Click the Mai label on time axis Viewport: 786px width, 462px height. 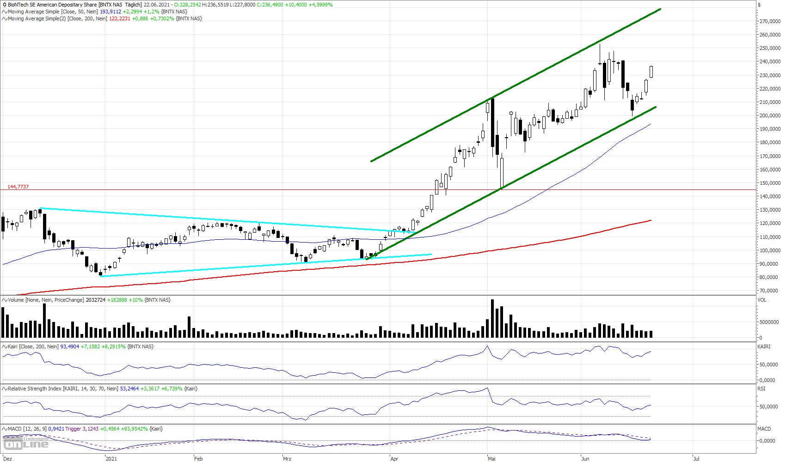pyautogui.click(x=491, y=459)
